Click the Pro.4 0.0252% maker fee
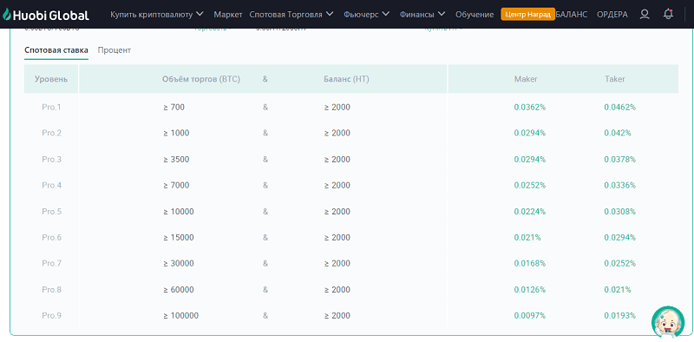Screen dimensions: 694x342 [x=530, y=185]
